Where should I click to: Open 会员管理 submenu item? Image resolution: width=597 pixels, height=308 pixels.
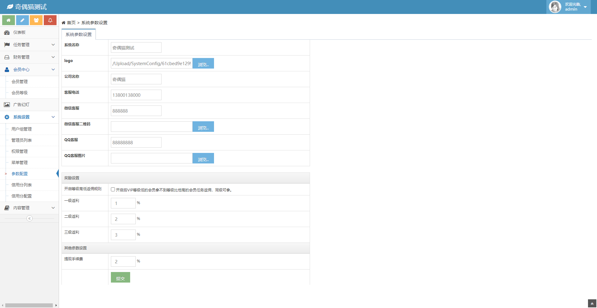[29, 82]
